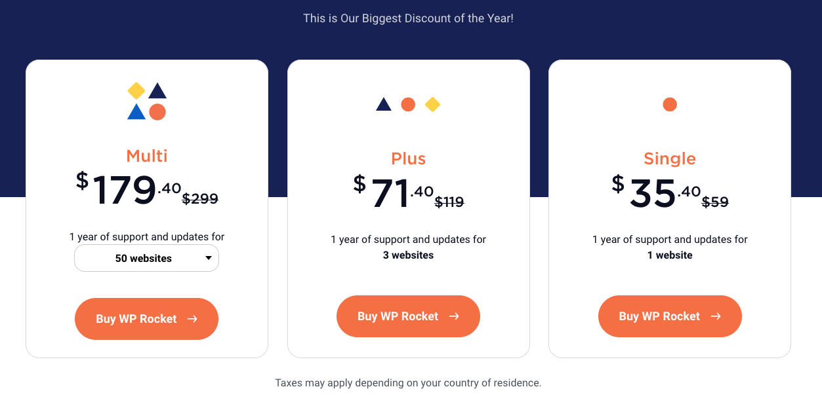Viewport: 822px width, 406px height.
Task: Select the Multi plan heading
Action: (146, 156)
